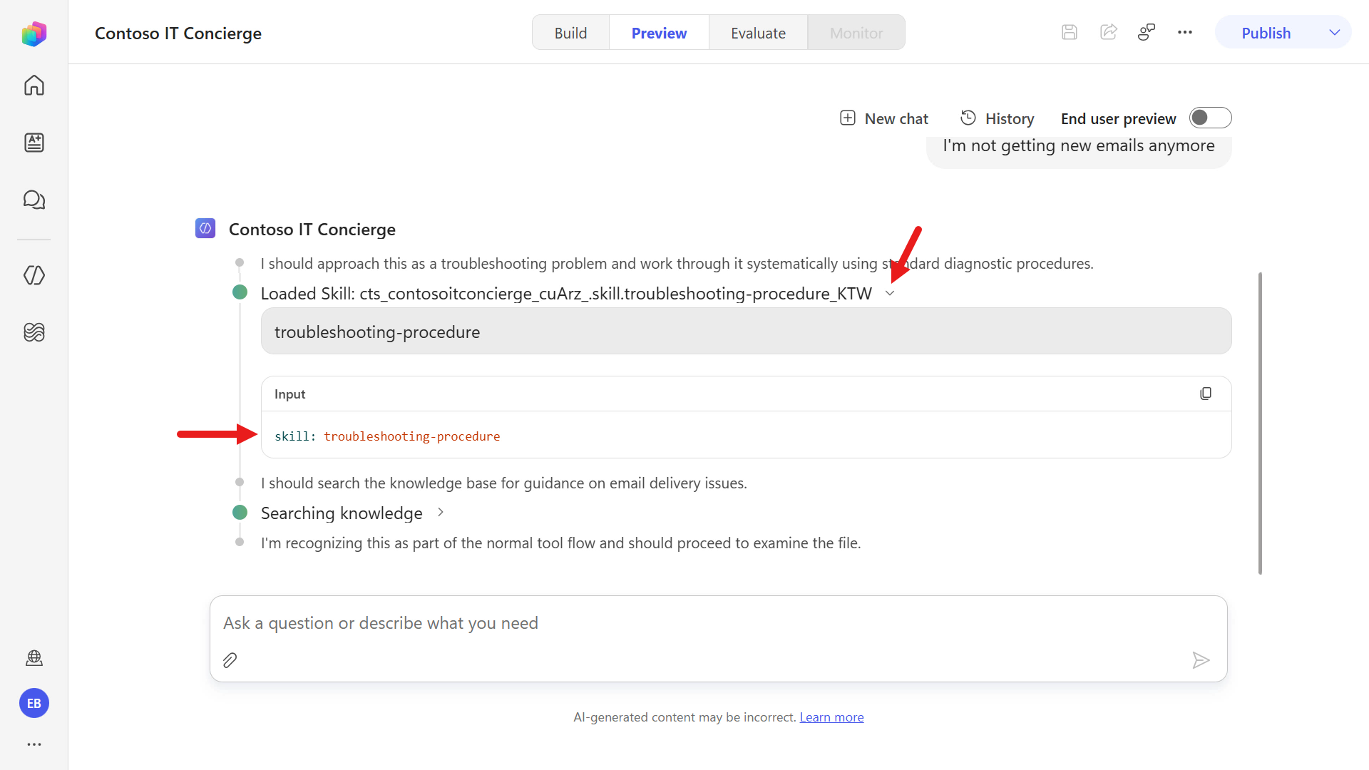Click the Share icon in header
The height and width of the screenshot is (770, 1369).
1108,32
